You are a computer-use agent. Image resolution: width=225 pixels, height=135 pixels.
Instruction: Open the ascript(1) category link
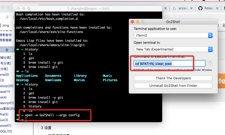(7, 103)
